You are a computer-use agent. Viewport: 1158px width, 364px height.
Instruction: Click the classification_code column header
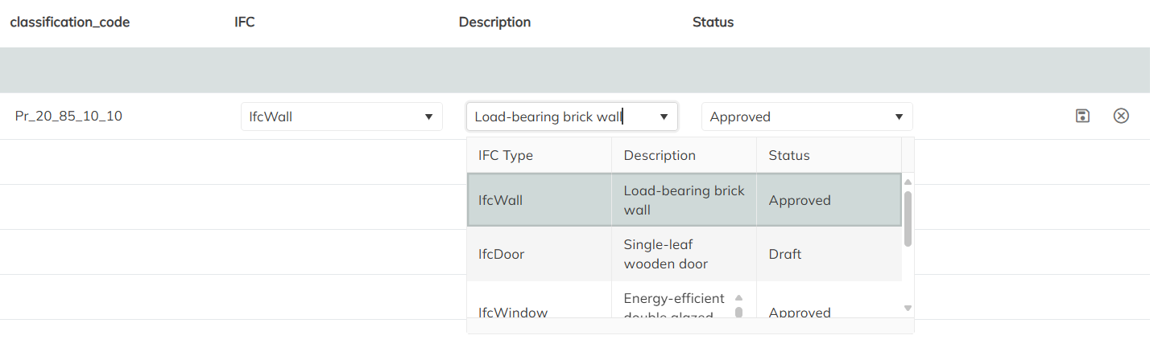[70, 22]
